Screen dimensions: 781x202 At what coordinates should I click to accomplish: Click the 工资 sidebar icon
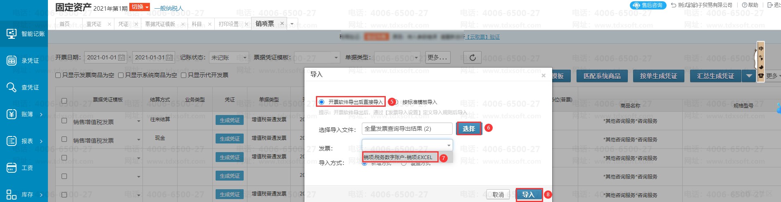12,168
